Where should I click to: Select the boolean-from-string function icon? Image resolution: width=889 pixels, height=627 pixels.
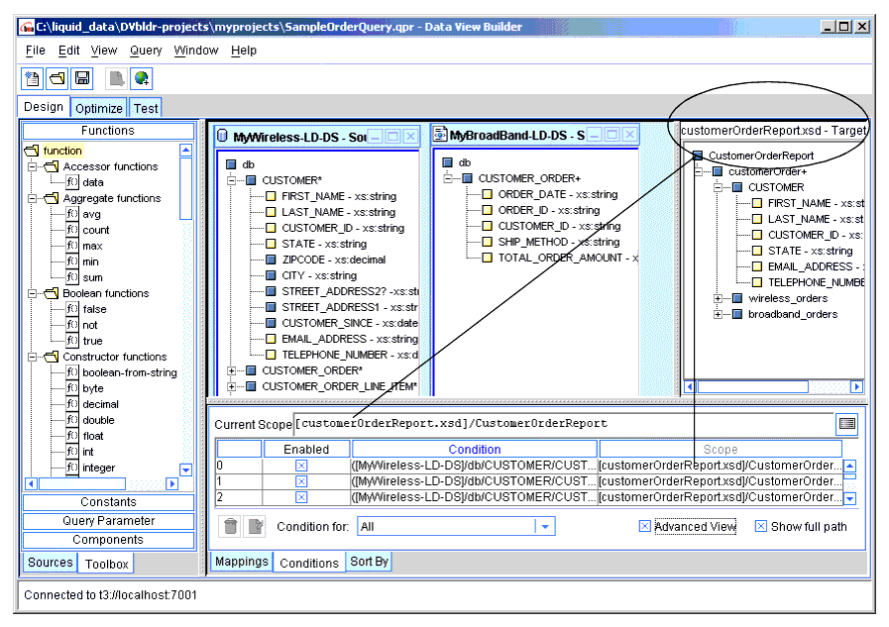click(72, 372)
